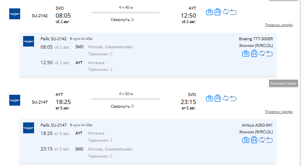Click the 23 kg baggage icon under Boeing 777-300ER
This screenshot has height=166, width=301.
tap(254, 54)
